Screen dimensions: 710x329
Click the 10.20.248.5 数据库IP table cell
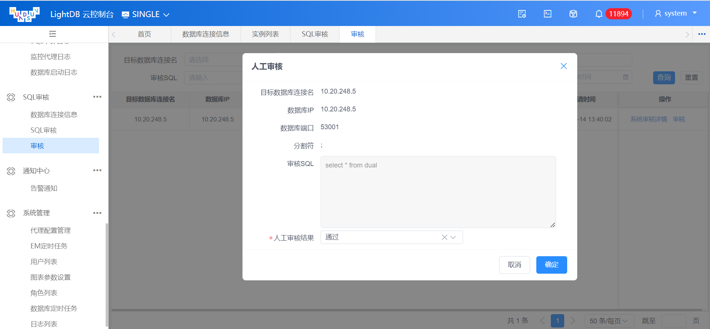pos(218,119)
